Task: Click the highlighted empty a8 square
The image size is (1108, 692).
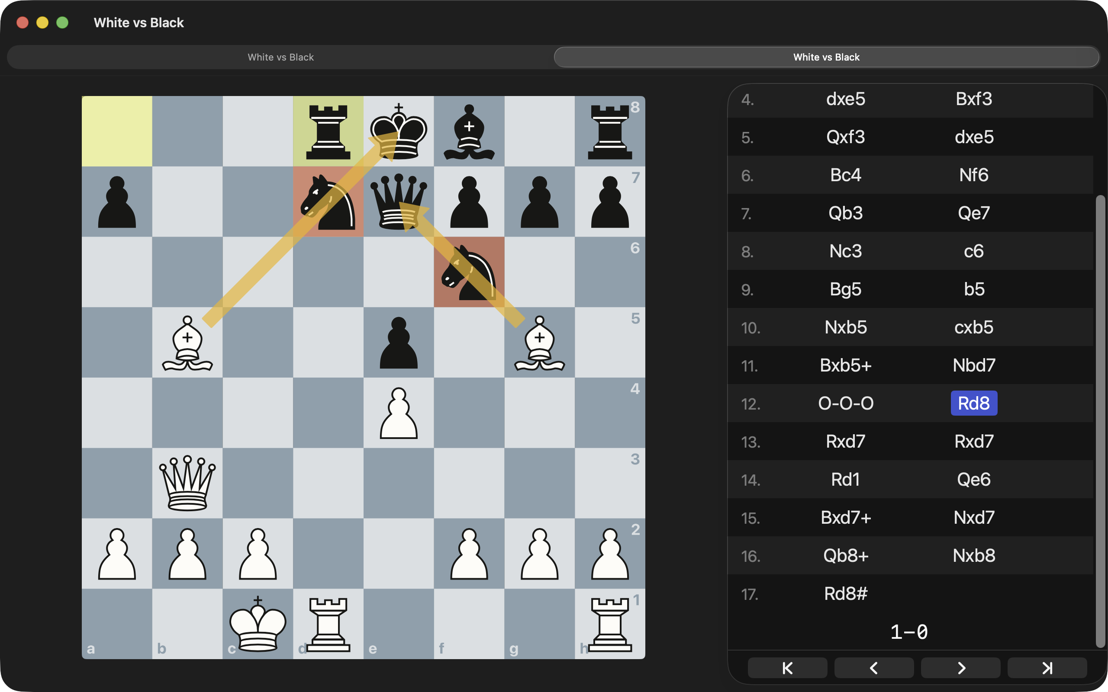Action: pyautogui.click(x=117, y=131)
